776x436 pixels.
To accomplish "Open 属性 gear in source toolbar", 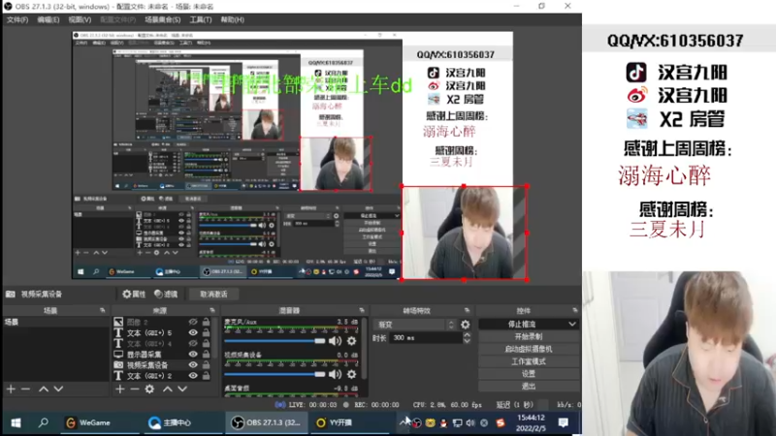I will coord(134,295).
